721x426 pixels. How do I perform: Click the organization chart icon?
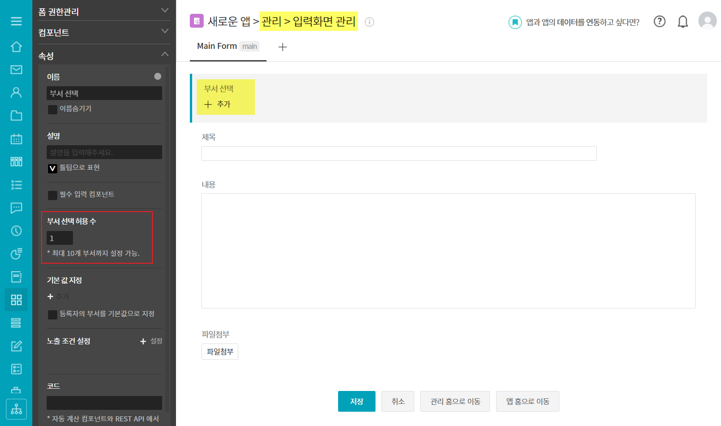(x=16, y=409)
